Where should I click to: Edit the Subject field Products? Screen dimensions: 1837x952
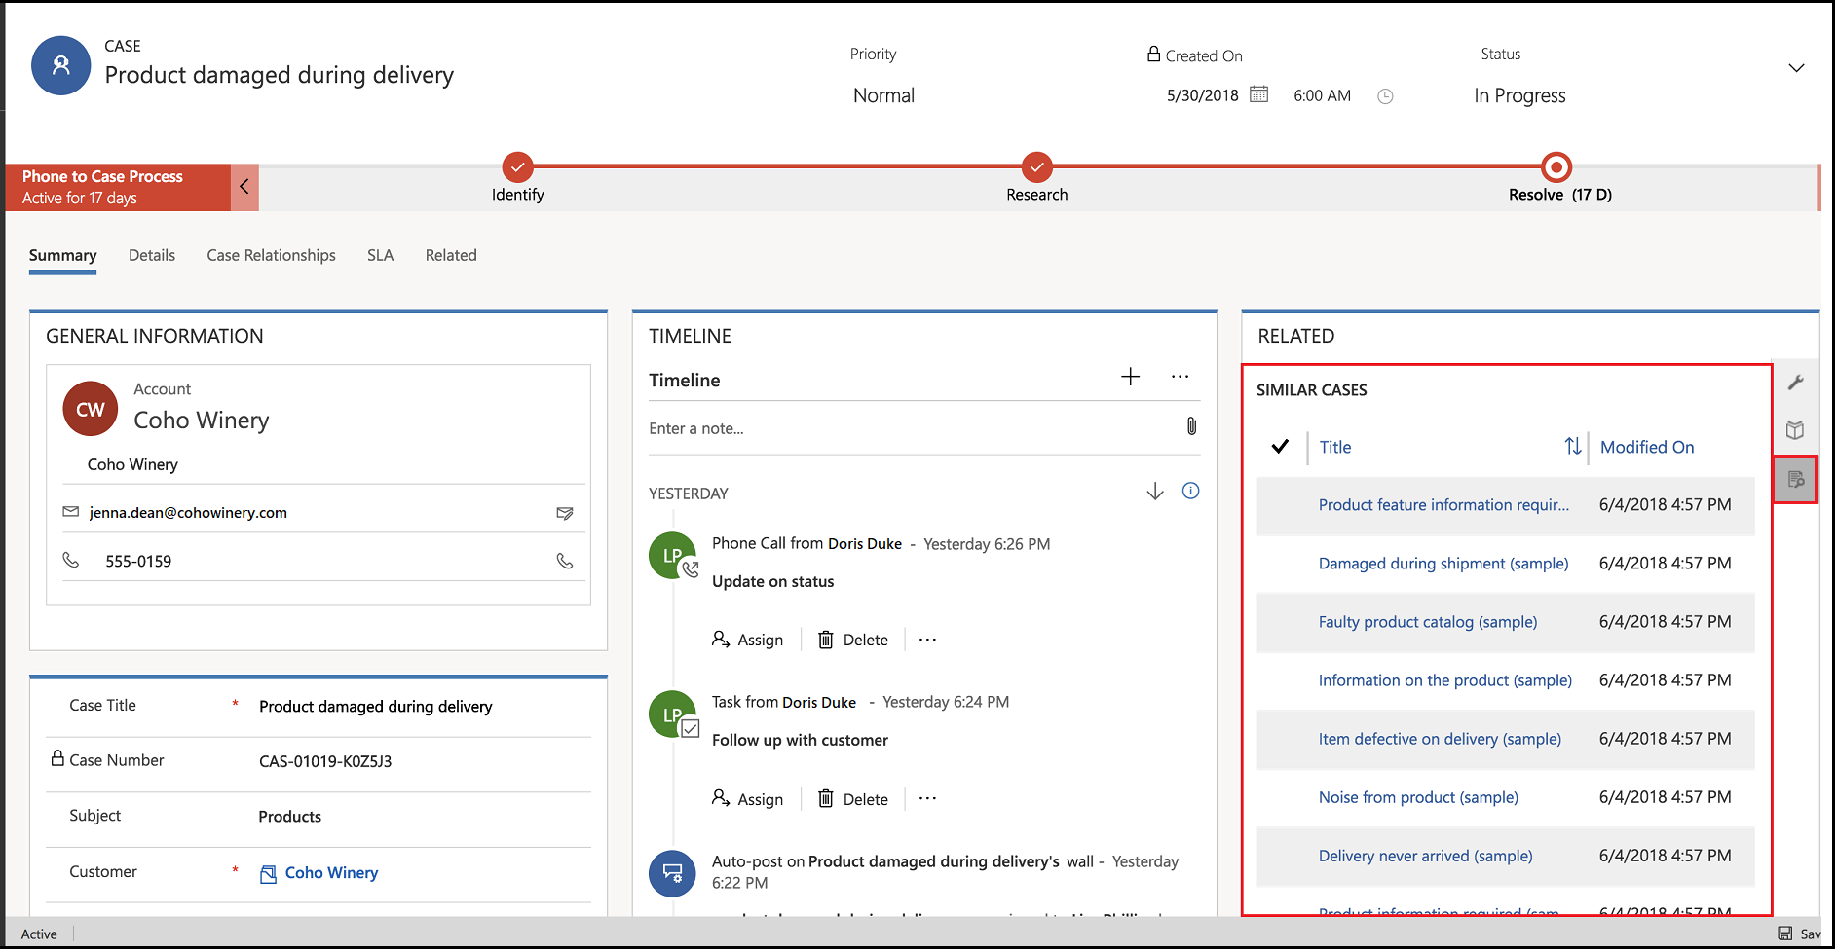coord(289,817)
